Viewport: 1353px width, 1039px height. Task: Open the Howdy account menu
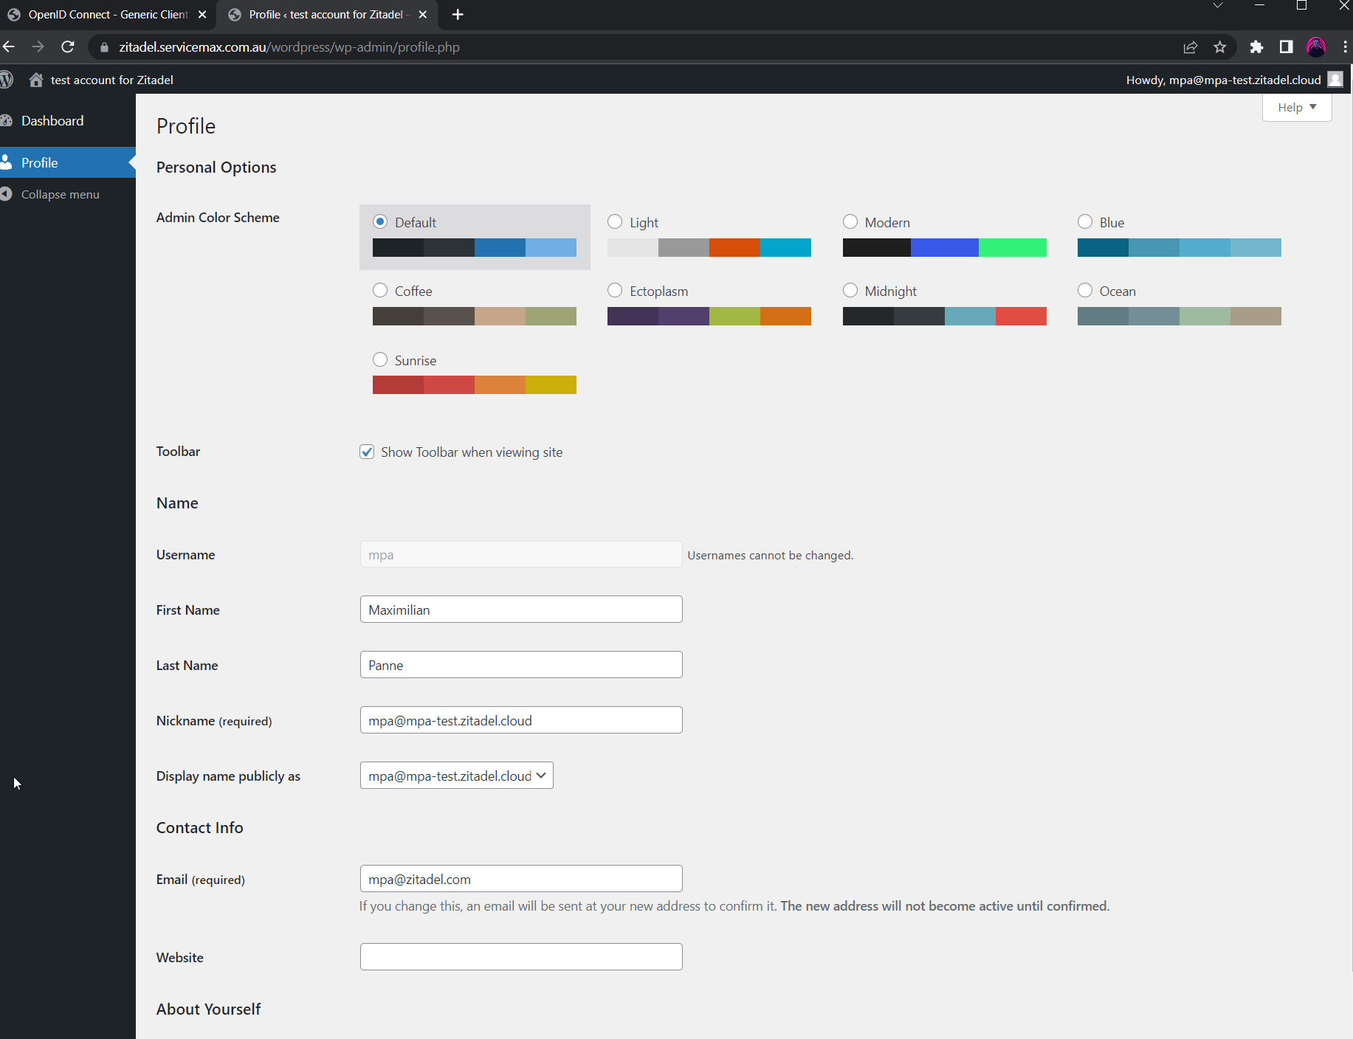click(x=1233, y=80)
